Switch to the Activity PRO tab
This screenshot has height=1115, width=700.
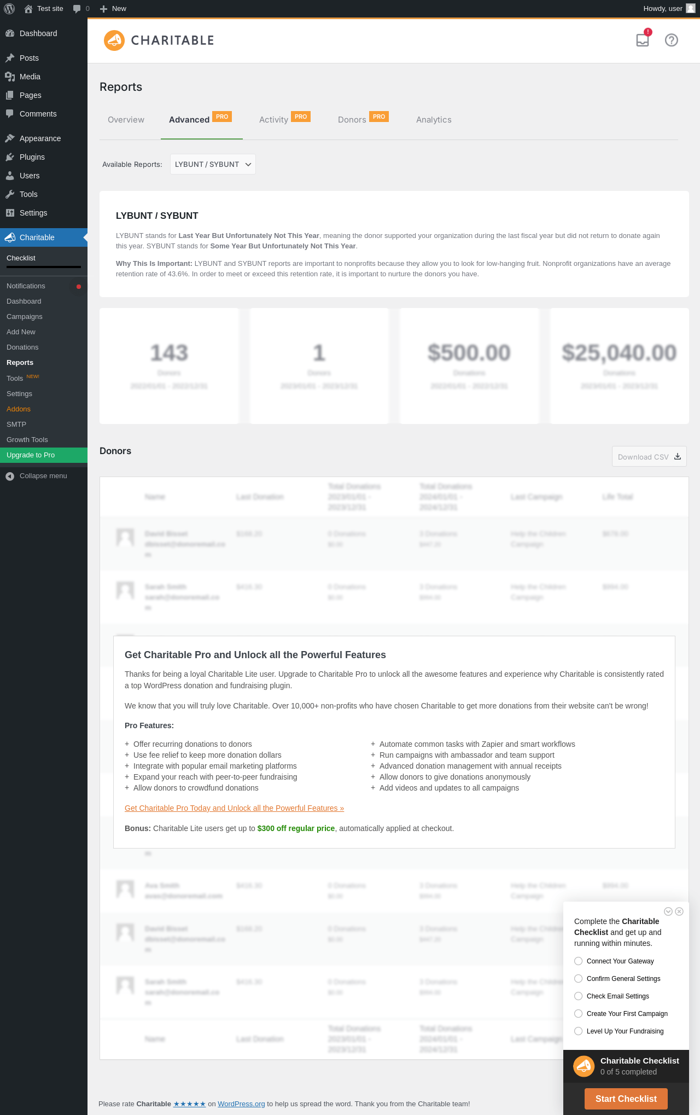coord(284,119)
